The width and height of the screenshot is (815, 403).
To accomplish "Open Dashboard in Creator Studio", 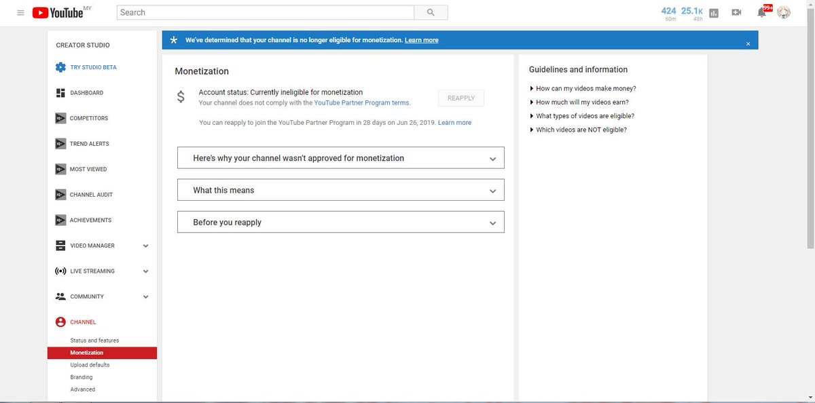I will (x=86, y=93).
